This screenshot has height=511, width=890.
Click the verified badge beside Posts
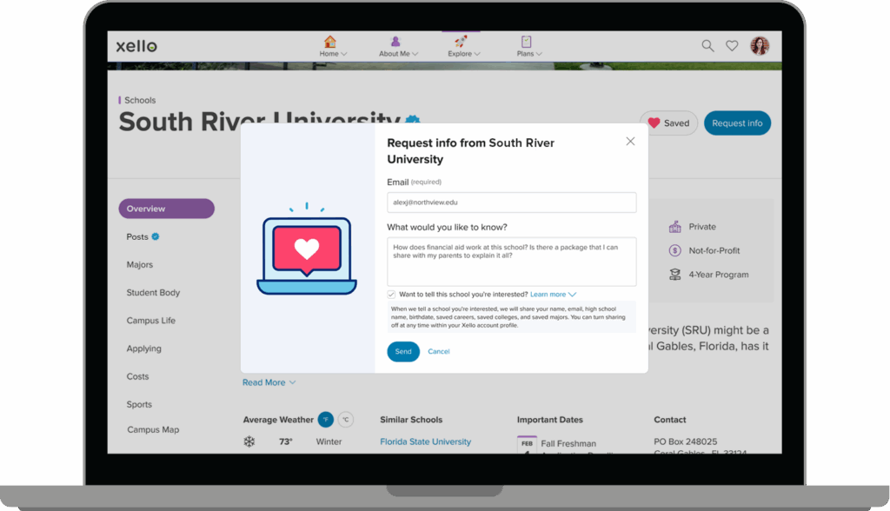[156, 236]
